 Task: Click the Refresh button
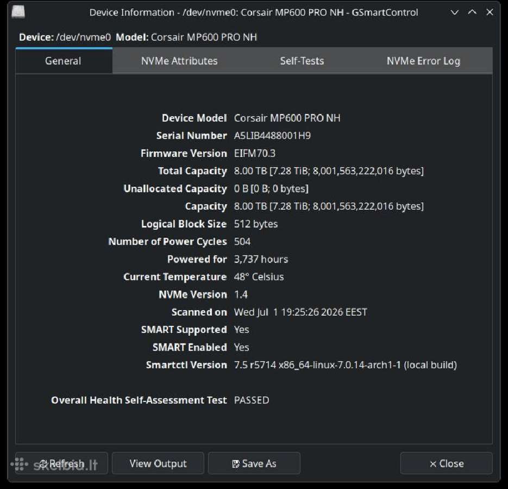point(61,463)
